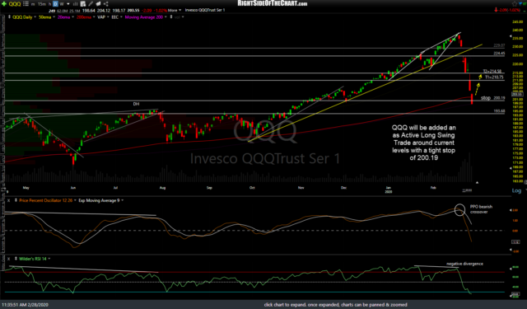Click the bar chart type icon
The height and width of the screenshot is (309, 527).
click(75, 4)
